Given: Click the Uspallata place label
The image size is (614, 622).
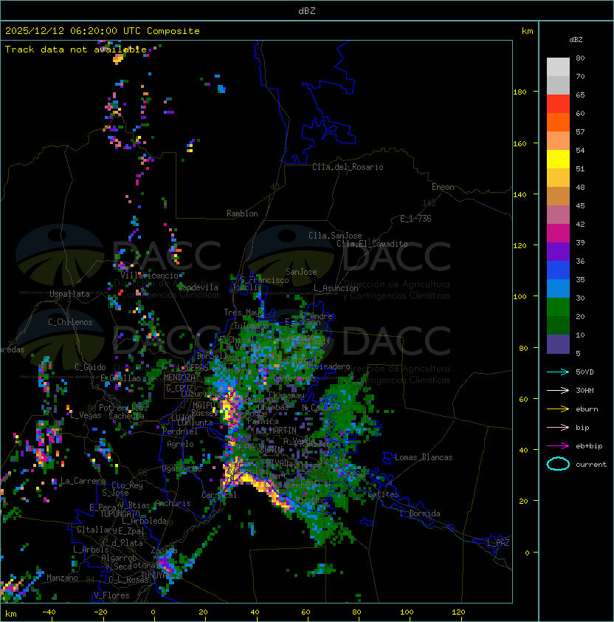Looking at the screenshot, I should 69,294.
